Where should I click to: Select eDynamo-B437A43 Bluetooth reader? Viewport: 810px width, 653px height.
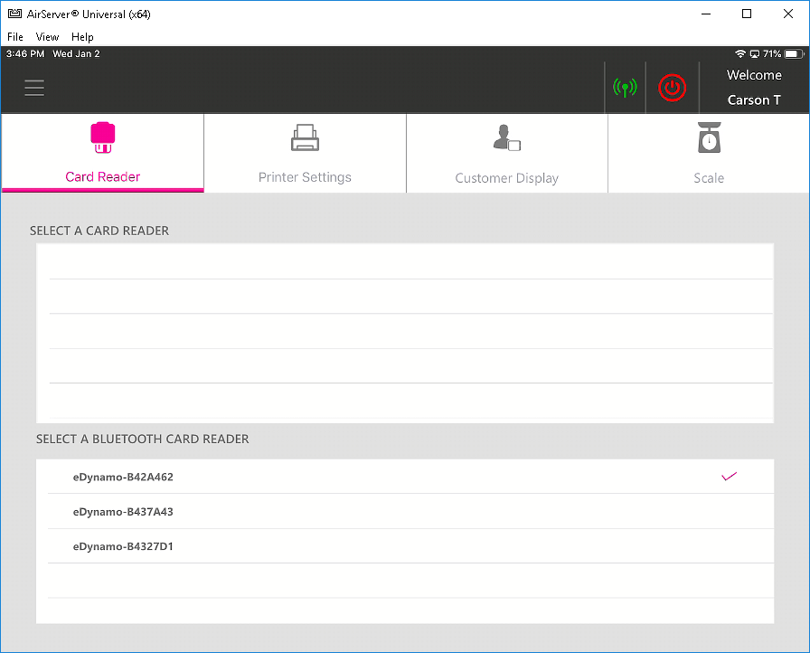[123, 512]
